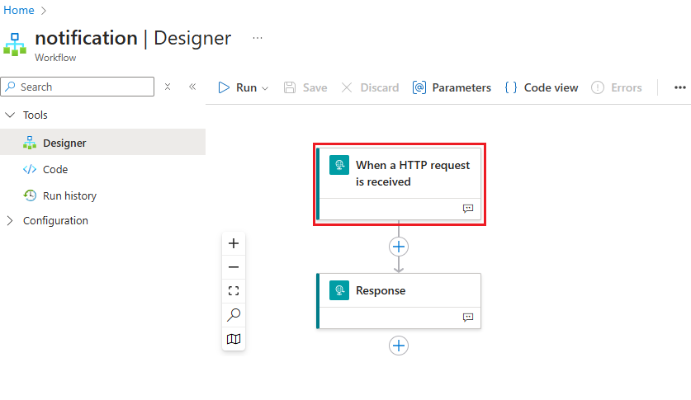Switch to Code view
The image size is (691, 400).
542,87
